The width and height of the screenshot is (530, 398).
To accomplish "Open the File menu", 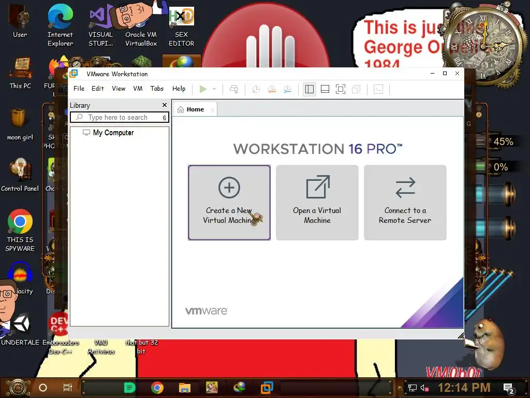I will click(x=79, y=88).
